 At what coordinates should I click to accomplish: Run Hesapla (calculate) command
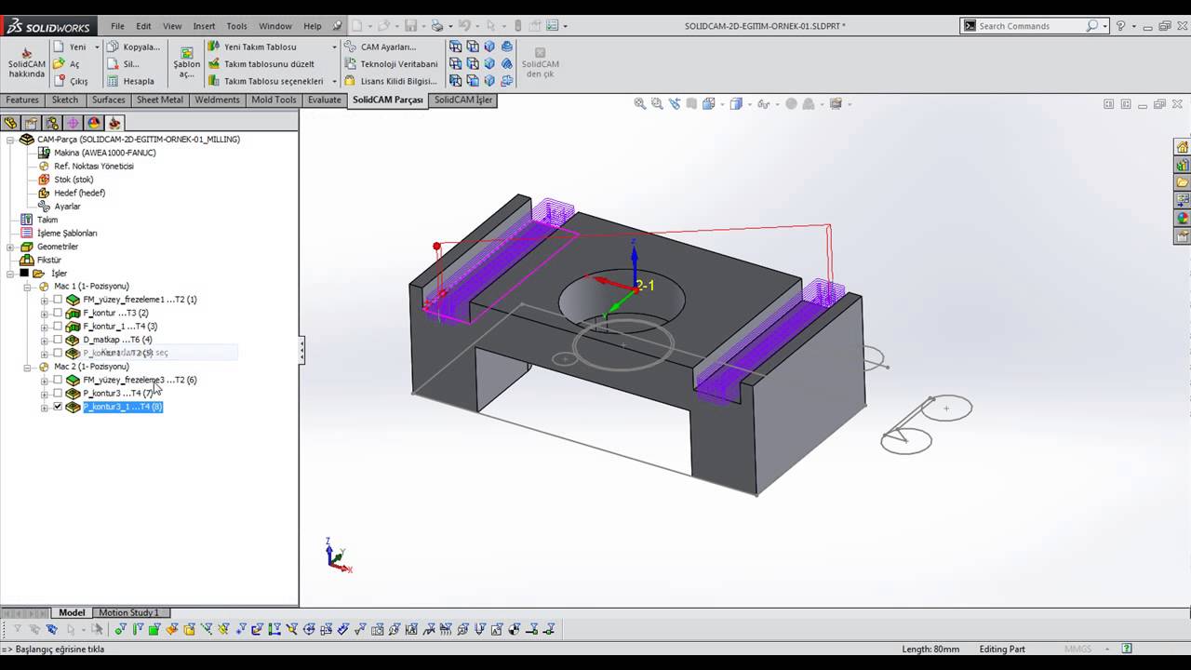[131, 81]
